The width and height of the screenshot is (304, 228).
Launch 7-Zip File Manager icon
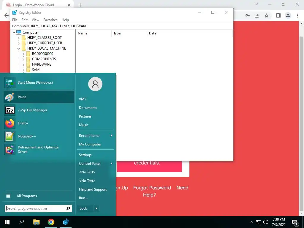coord(10,110)
